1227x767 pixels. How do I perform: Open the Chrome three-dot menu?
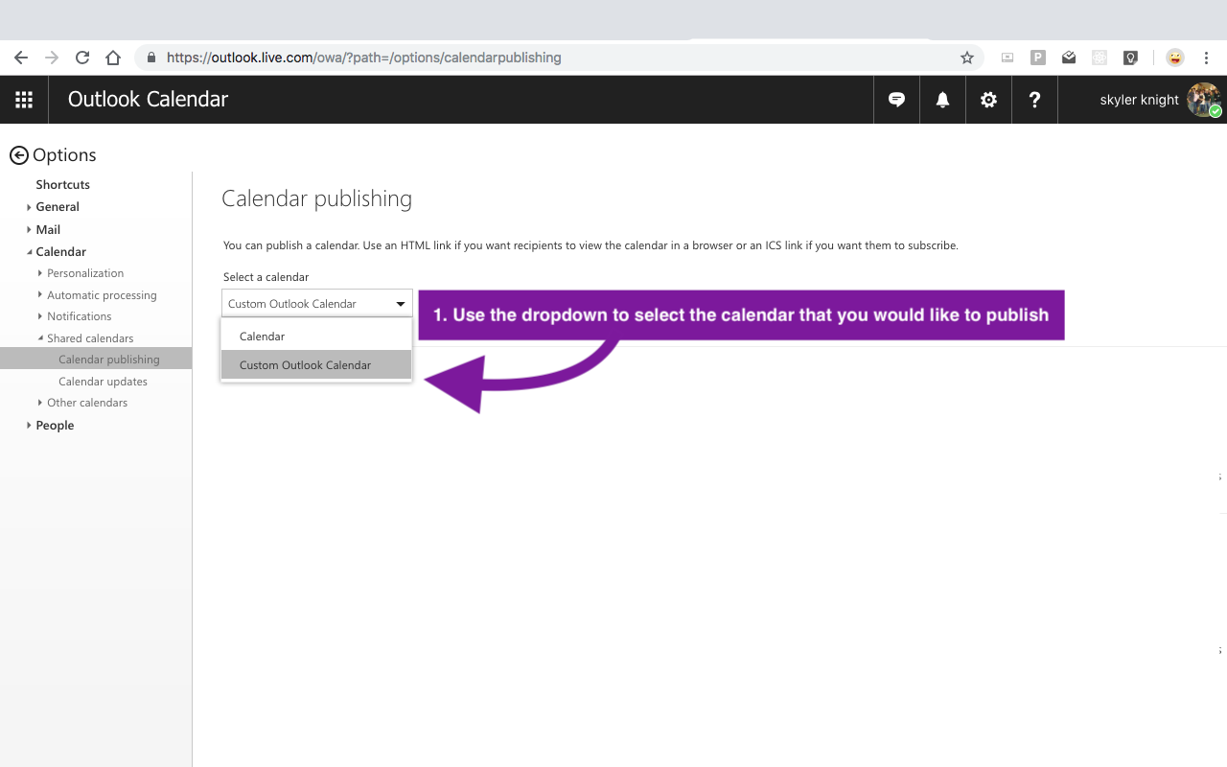click(x=1207, y=58)
